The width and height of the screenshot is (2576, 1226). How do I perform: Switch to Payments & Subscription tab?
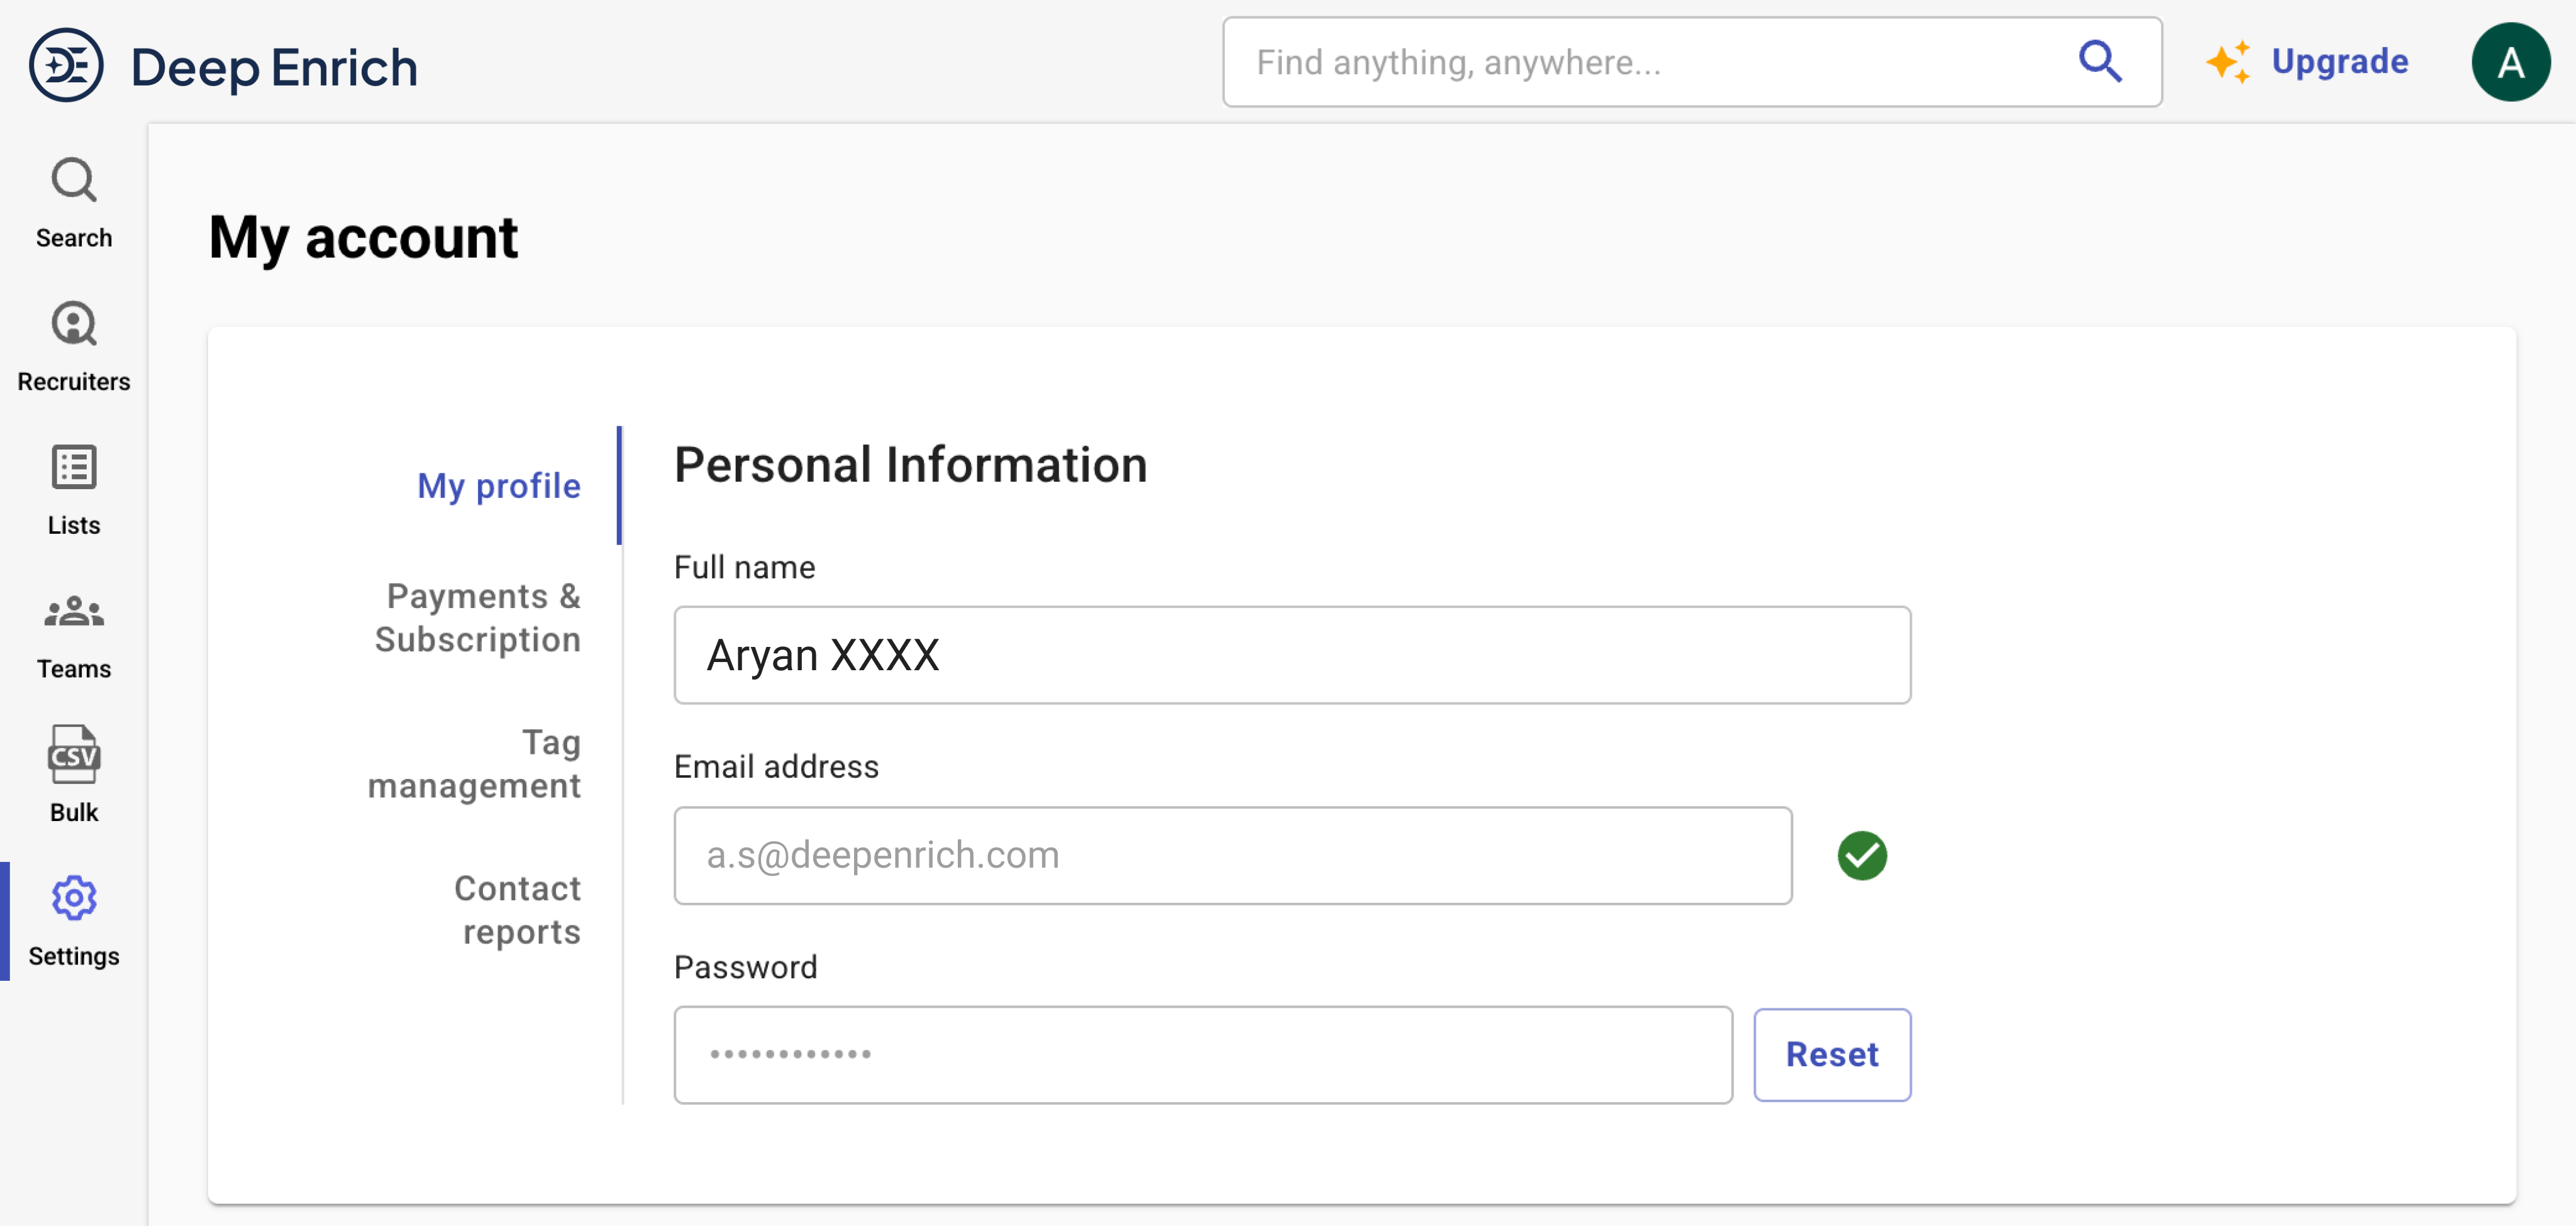[477, 617]
